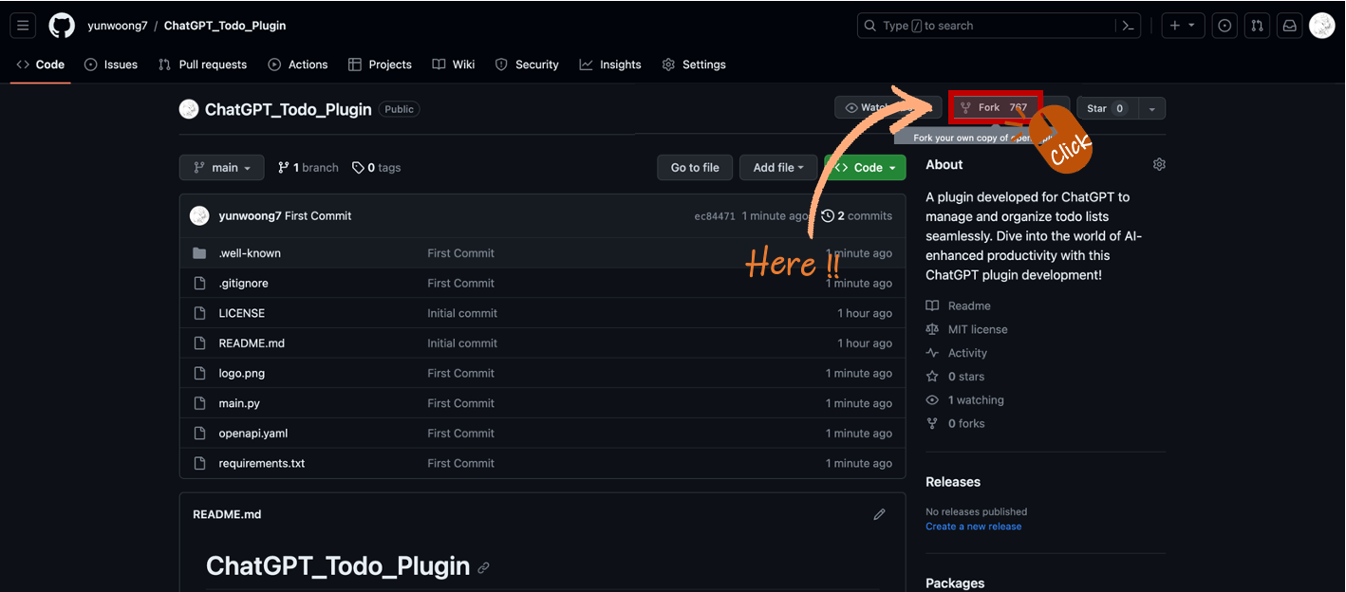
Task: Open the main.py file
Action: click(x=239, y=403)
